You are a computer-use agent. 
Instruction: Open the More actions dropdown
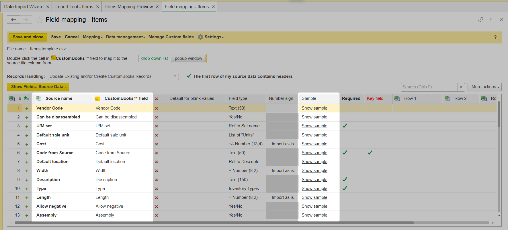pyautogui.click(x=484, y=87)
